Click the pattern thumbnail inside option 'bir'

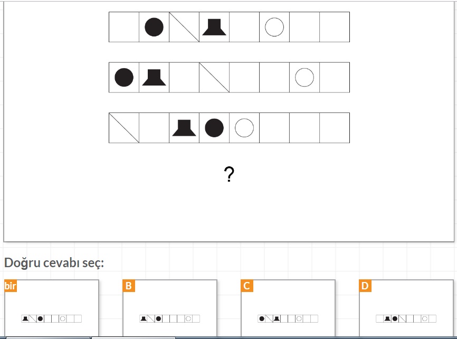click(x=52, y=318)
